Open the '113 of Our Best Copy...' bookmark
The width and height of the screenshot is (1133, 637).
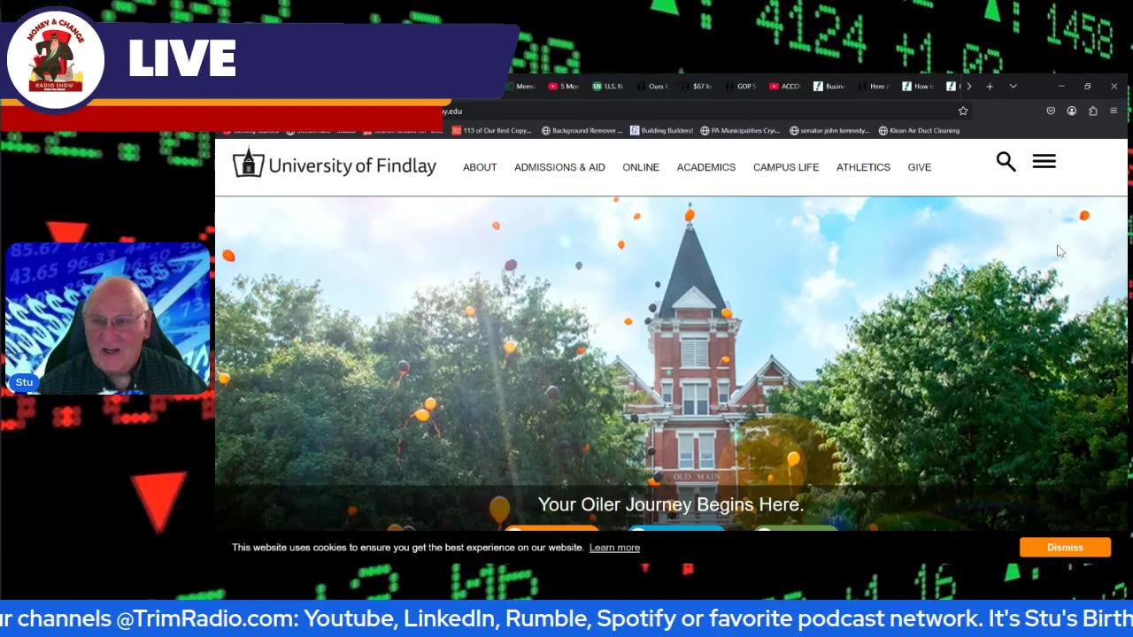point(492,130)
